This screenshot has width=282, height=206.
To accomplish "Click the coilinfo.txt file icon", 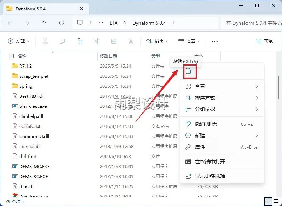I will [x=15, y=126].
